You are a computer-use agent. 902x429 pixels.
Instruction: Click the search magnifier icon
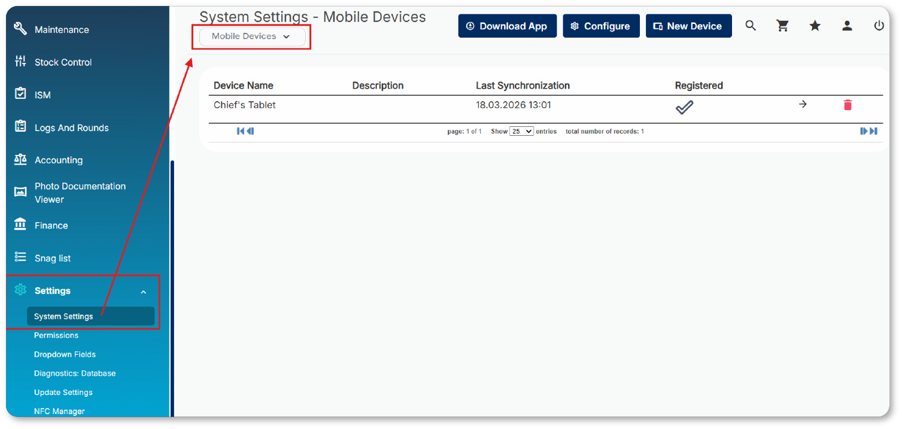click(x=751, y=26)
